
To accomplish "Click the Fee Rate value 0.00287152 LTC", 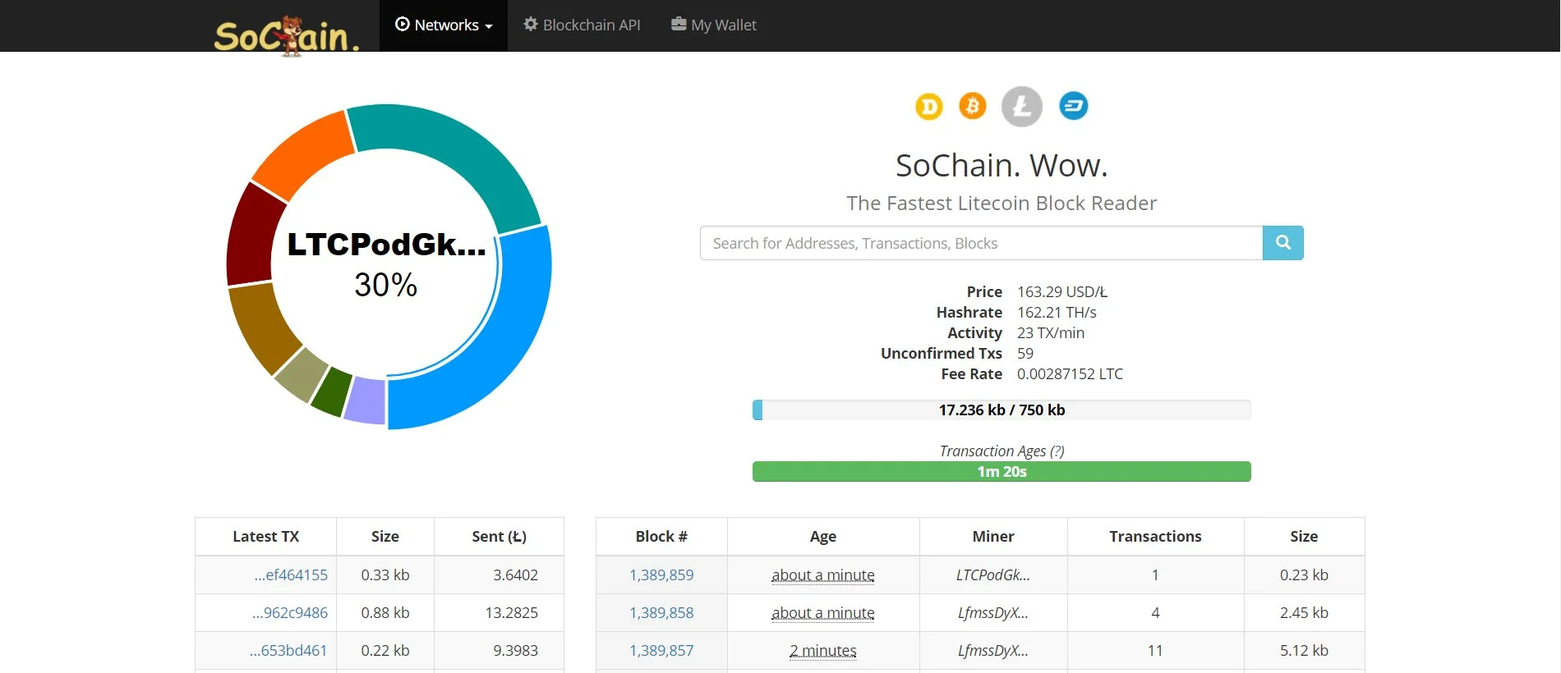I will (1070, 374).
